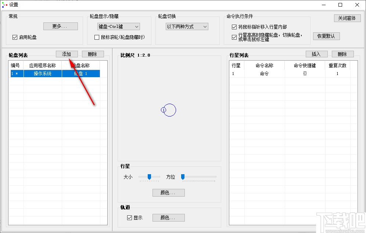Click the 重复次数 column header

click(x=338, y=65)
